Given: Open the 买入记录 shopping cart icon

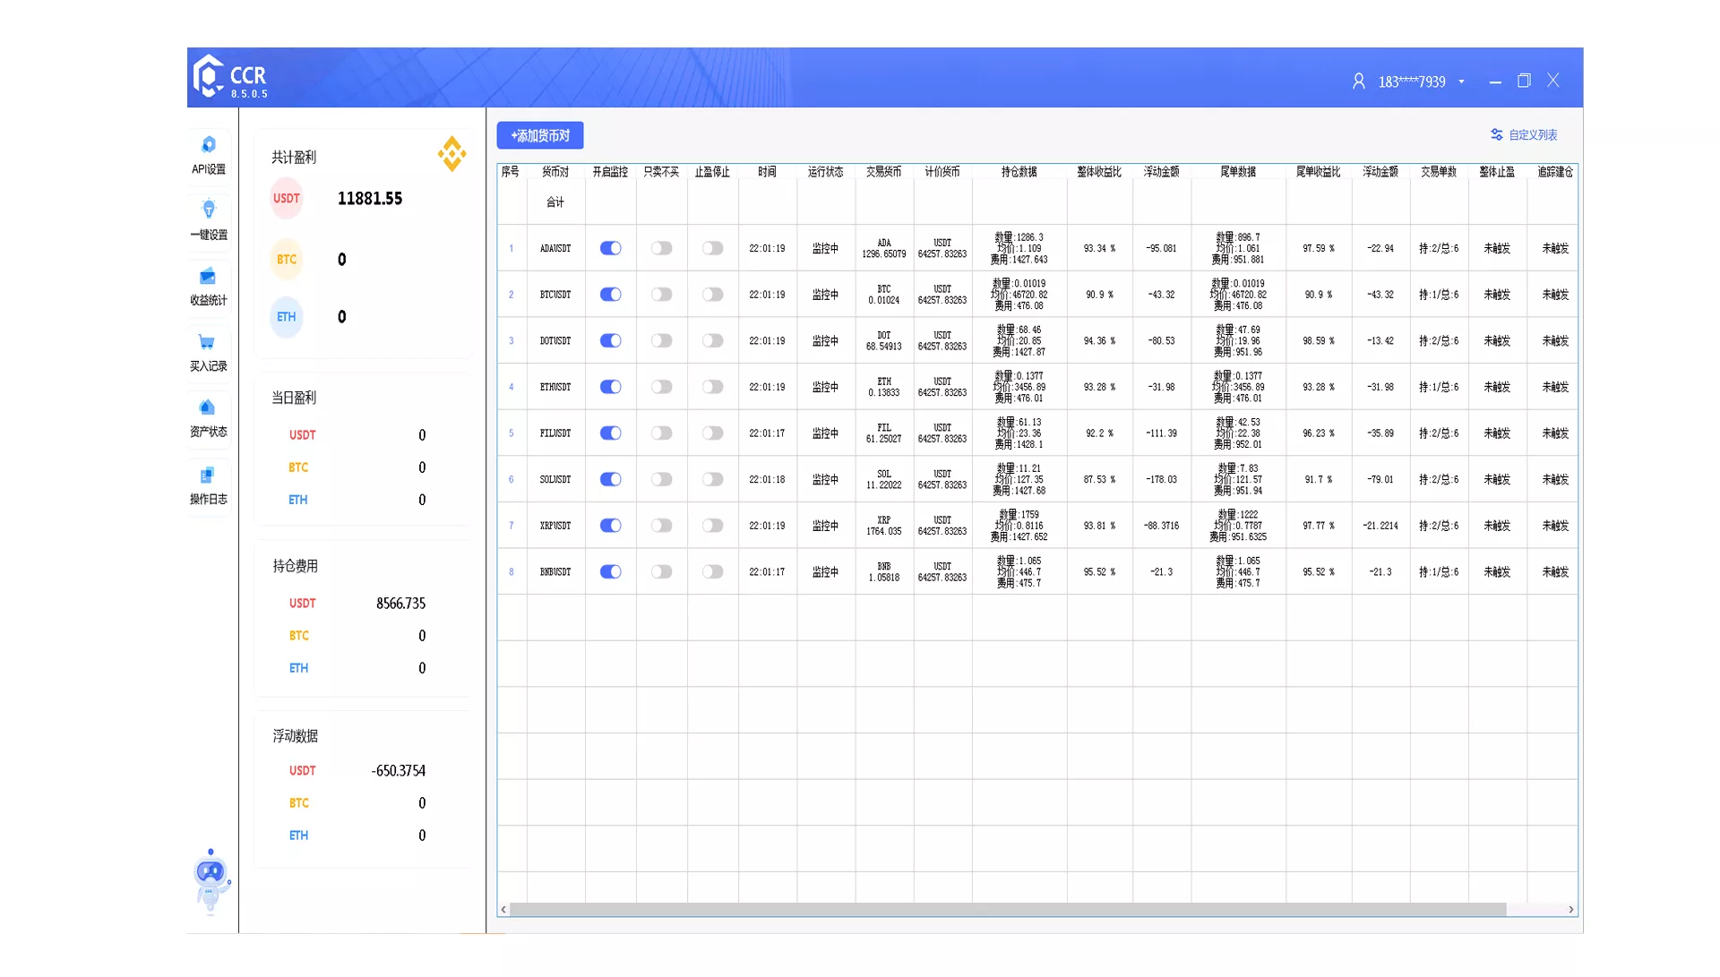Looking at the screenshot, I should coord(208,343).
